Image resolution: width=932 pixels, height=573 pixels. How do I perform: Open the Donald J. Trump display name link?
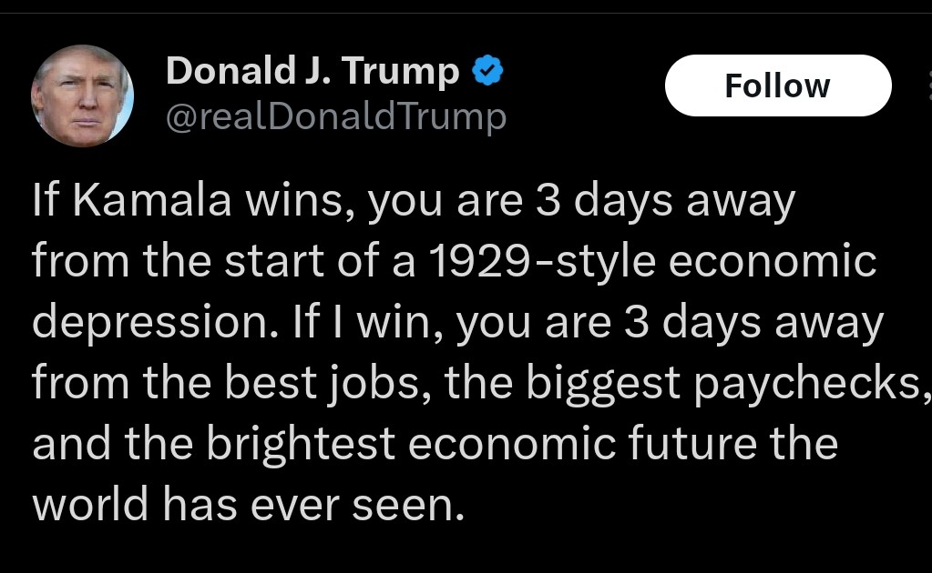(312, 72)
